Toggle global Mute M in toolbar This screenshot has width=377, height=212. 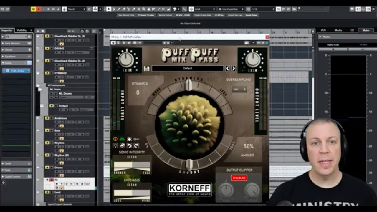pyautogui.click(x=33, y=9)
